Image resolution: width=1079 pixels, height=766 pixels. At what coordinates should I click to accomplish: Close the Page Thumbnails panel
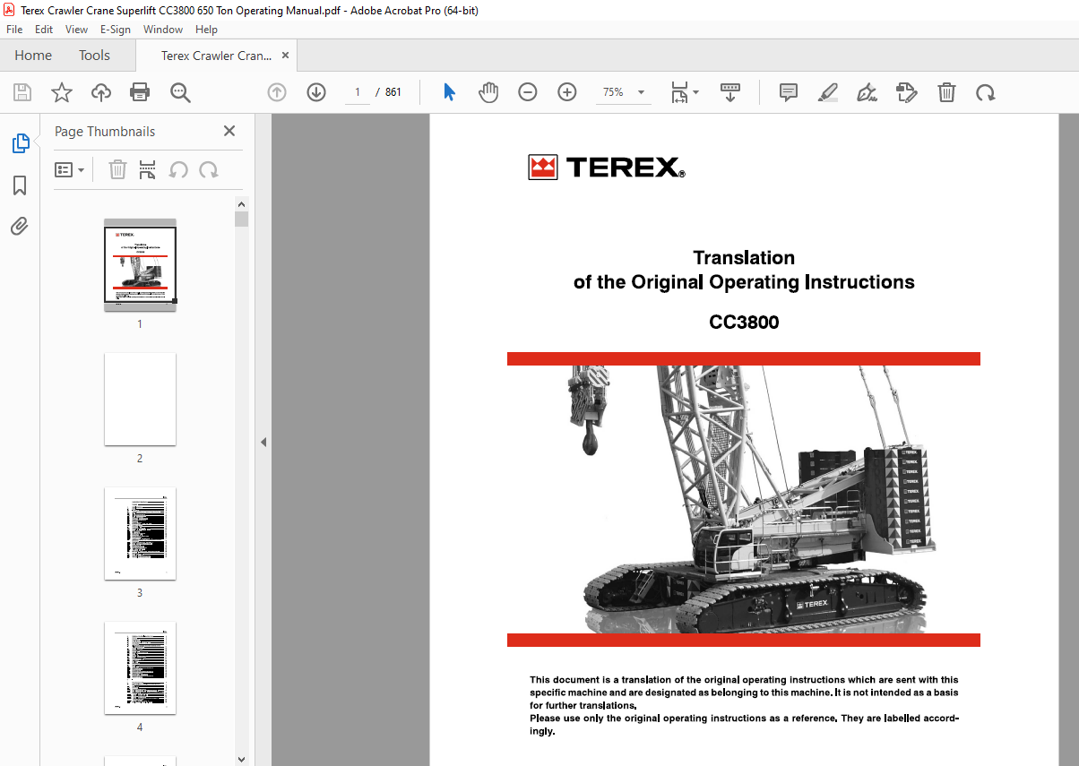(229, 131)
